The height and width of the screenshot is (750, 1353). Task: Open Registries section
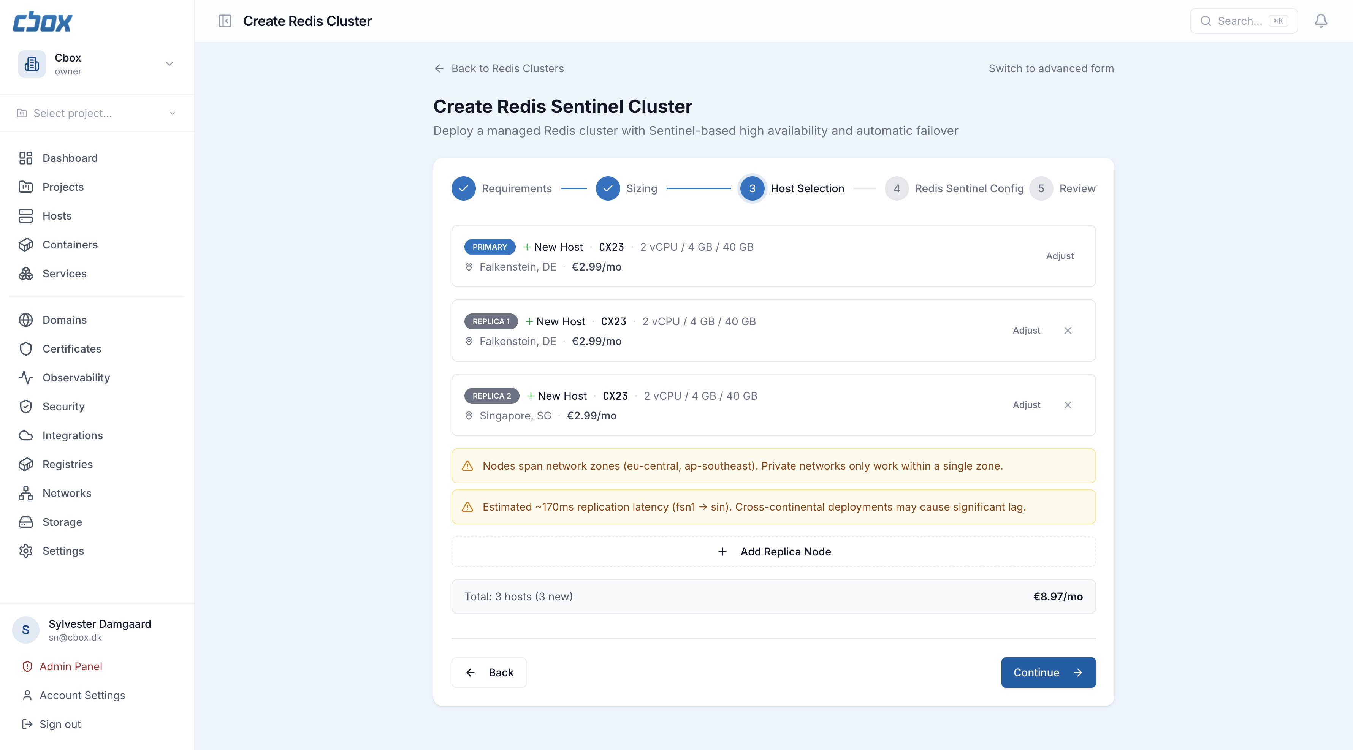coord(67,464)
